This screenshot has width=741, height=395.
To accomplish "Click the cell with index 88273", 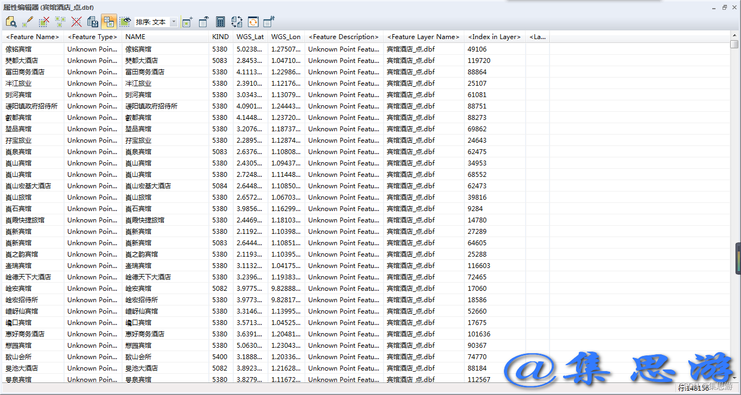I will pos(495,117).
